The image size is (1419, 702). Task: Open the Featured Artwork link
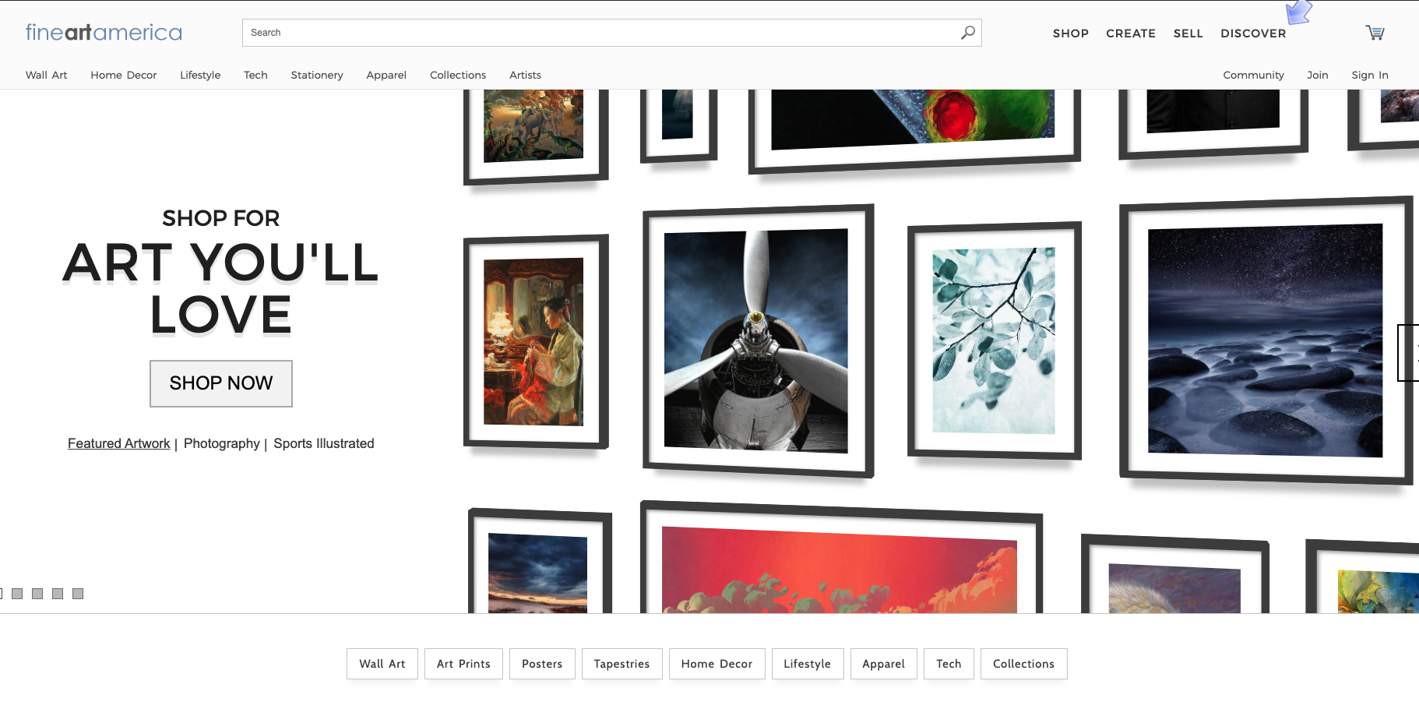coord(118,443)
